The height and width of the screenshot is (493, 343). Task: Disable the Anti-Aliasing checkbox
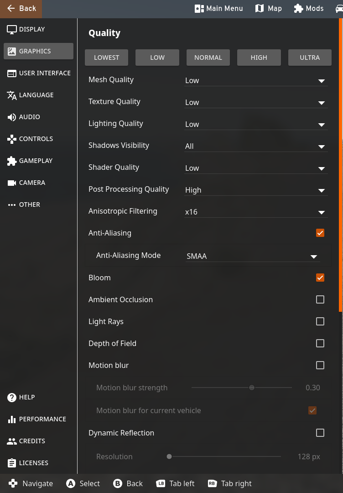tap(320, 233)
